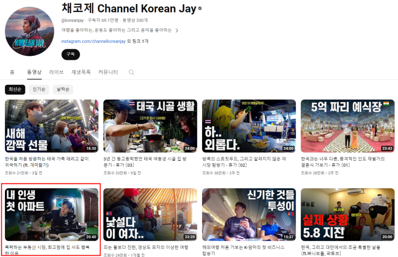Click the verified badge next to channel name
The width and height of the screenshot is (398, 257).
200,8
